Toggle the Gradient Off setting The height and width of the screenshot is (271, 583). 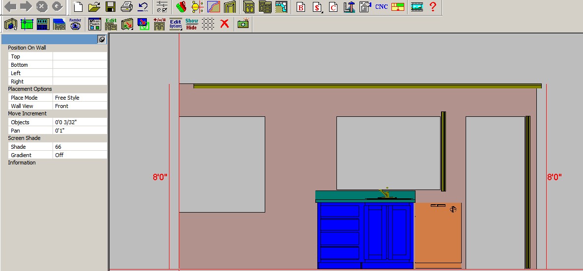(80, 155)
